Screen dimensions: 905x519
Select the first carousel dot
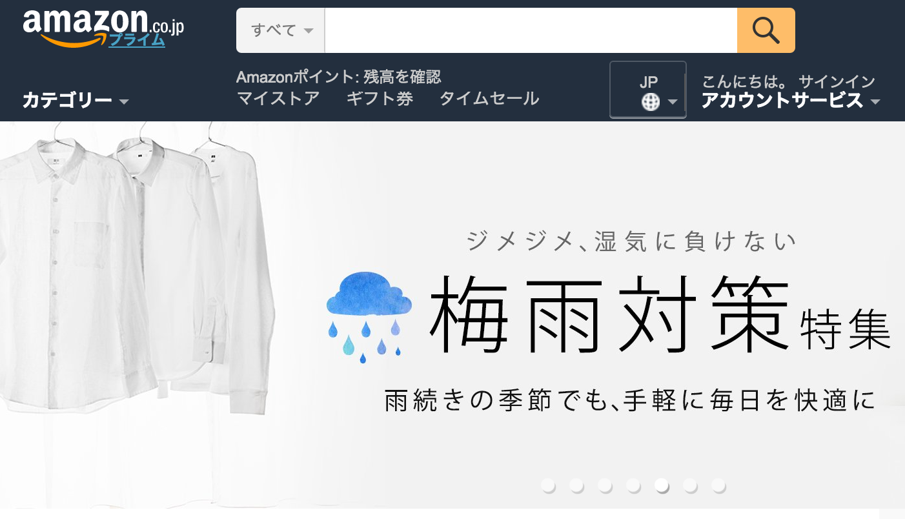click(549, 485)
